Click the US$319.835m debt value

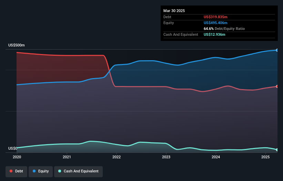215,17
